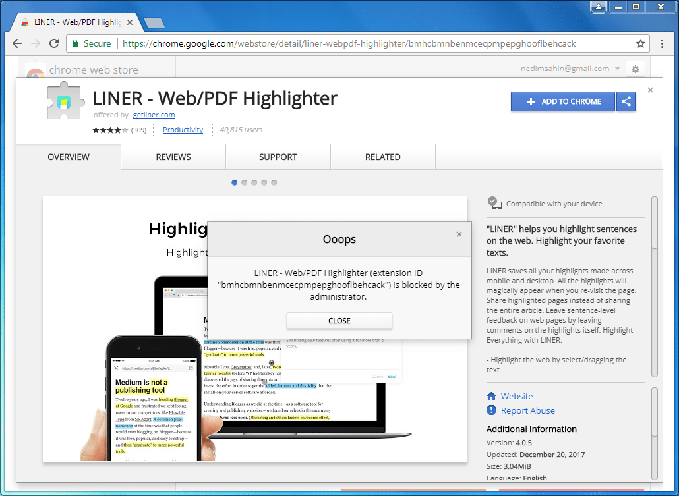Open the extension Website link
This screenshot has width=679, height=496.
point(517,396)
